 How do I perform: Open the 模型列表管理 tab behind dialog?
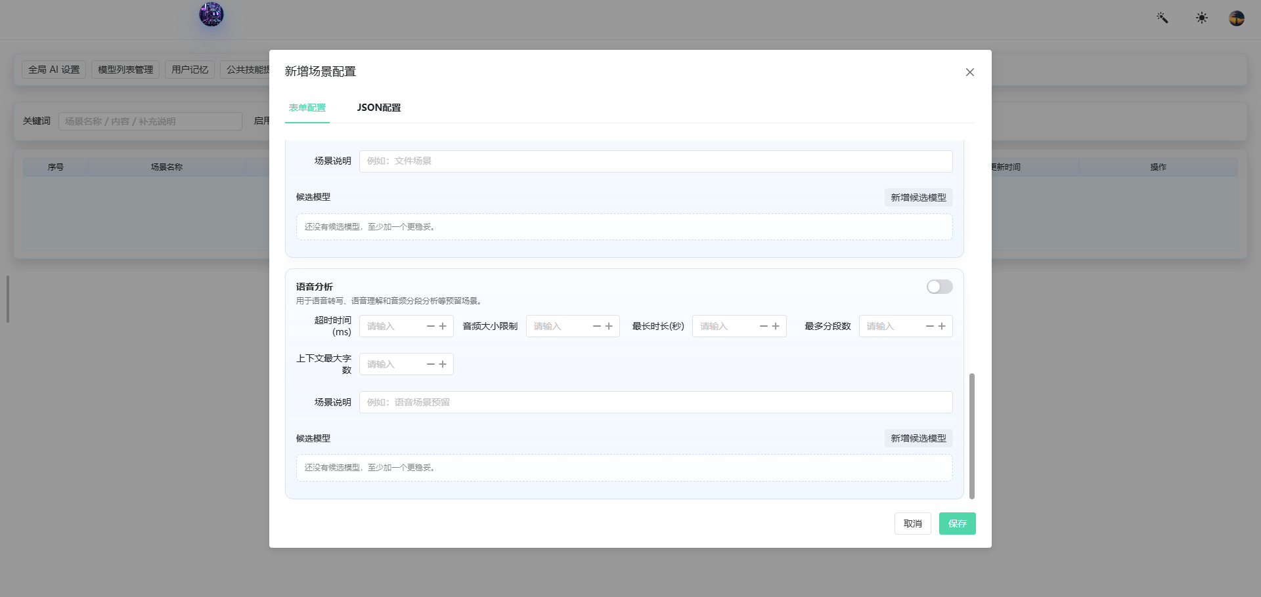pyautogui.click(x=125, y=70)
